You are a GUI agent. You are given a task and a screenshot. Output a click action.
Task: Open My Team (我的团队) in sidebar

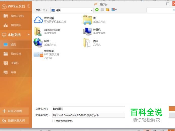point(16,25)
